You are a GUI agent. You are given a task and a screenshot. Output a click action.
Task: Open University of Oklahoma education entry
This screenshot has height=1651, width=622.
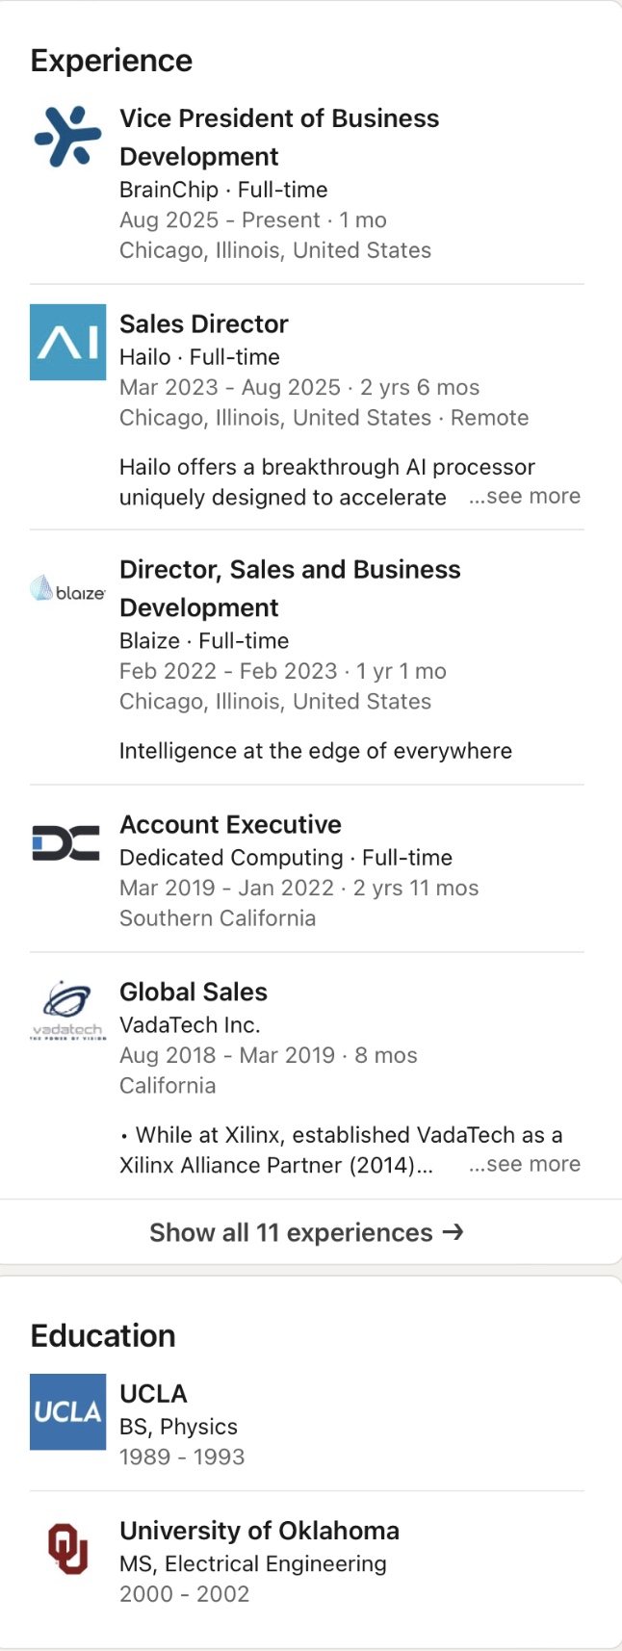pos(259,1531)
